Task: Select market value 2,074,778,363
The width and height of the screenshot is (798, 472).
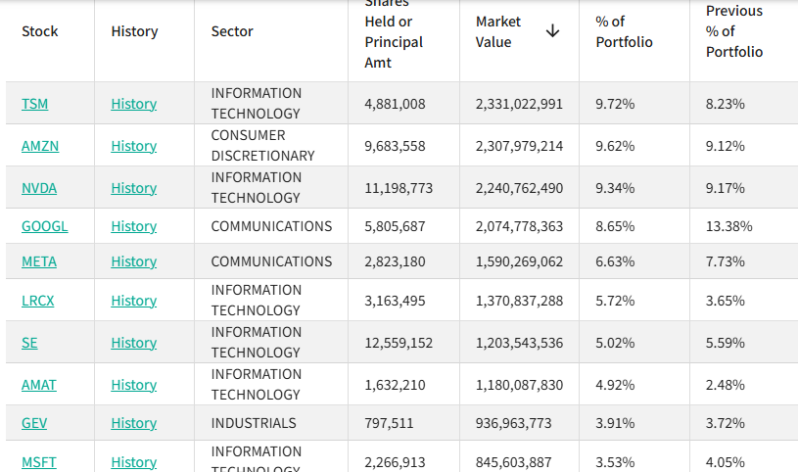Action: pyautogui.click(x=519, y=226)
